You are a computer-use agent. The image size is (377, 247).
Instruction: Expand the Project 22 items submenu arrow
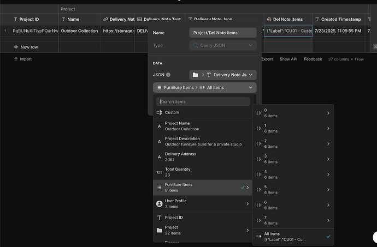click(248, 231)
